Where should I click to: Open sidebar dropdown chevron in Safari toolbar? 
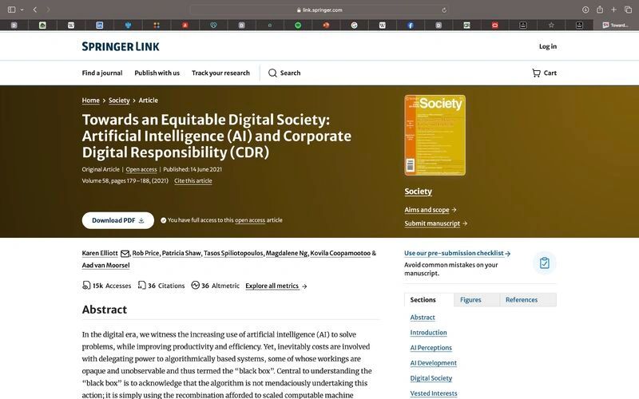(21, 10)
